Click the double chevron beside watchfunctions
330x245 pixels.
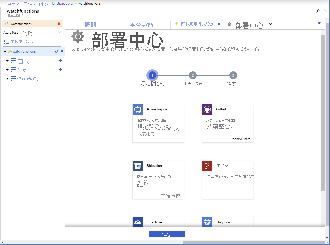pos(62,51)
